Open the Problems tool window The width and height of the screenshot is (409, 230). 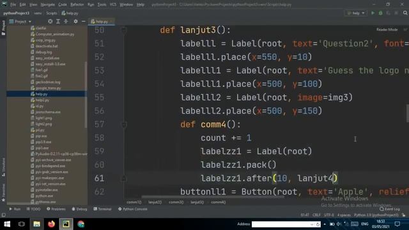[x=56, y=209]
